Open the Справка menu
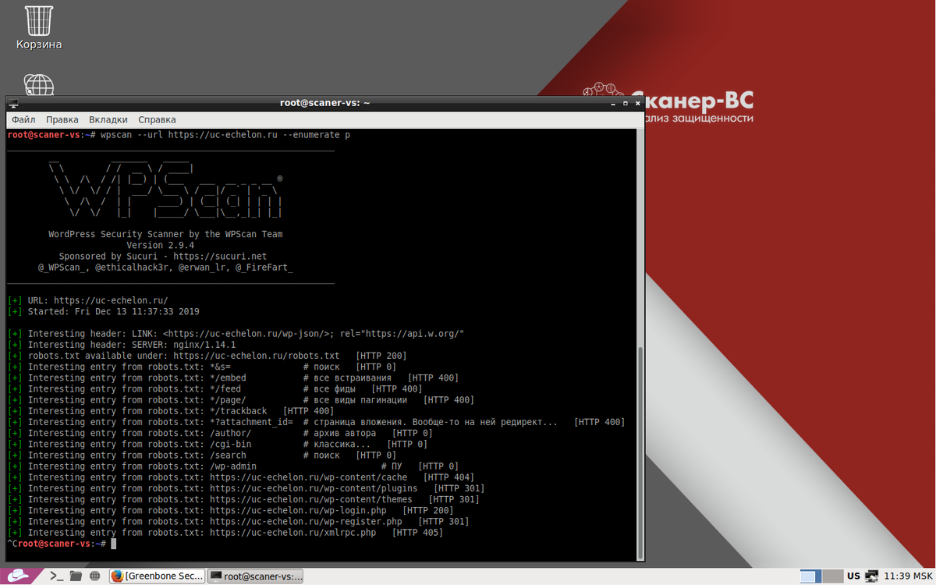Screen dimensions: 936x585 tap(157, 120)
